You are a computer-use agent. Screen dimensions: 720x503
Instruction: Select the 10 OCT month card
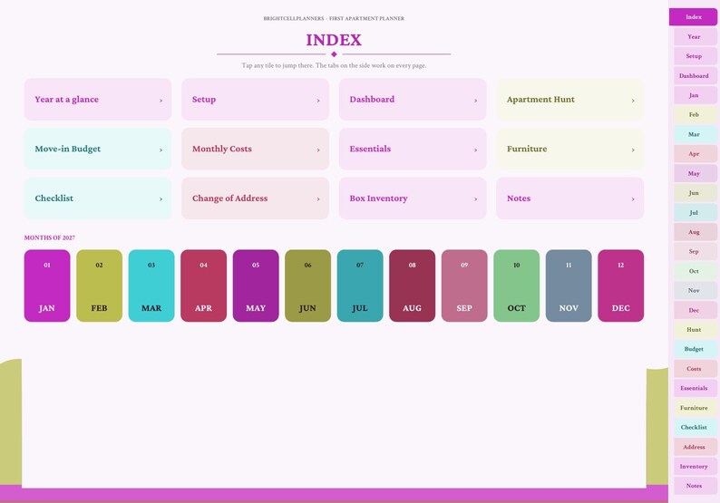(x=517, y=285)
